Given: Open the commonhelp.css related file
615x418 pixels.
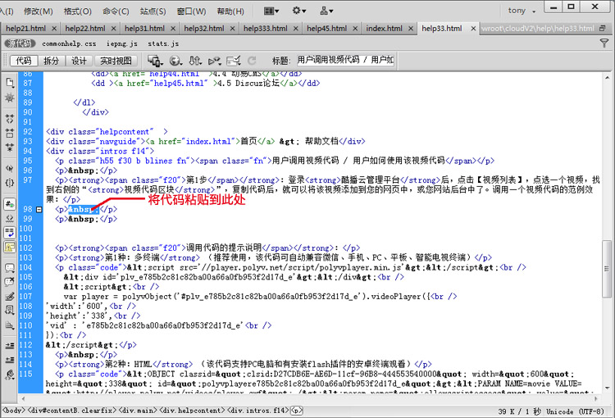Looking at the screenshot, I should click(69, 43).
